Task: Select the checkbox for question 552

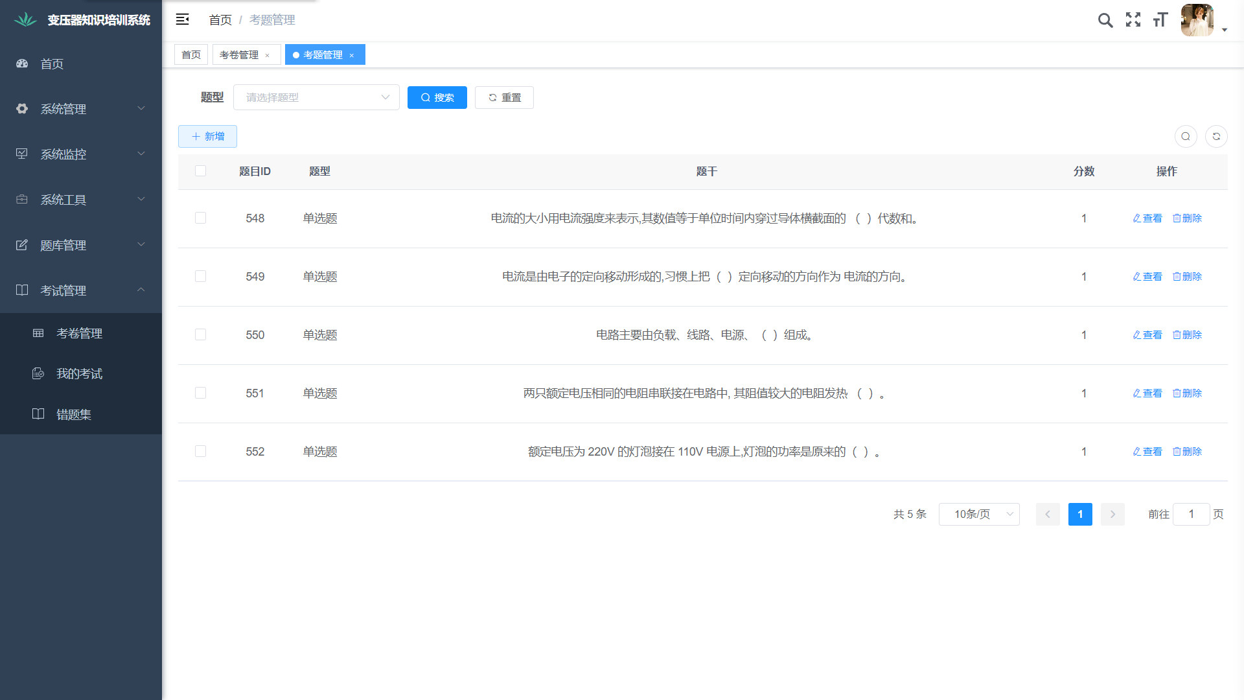Action: [x=200, y=452]
